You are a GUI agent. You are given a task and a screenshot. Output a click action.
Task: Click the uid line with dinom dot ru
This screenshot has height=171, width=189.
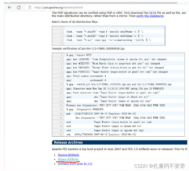pos(104,126)
